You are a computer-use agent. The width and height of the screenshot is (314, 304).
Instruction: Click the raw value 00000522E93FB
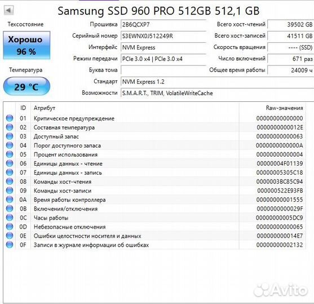coord(280,191)
